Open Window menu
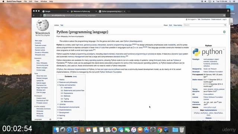 44,1
